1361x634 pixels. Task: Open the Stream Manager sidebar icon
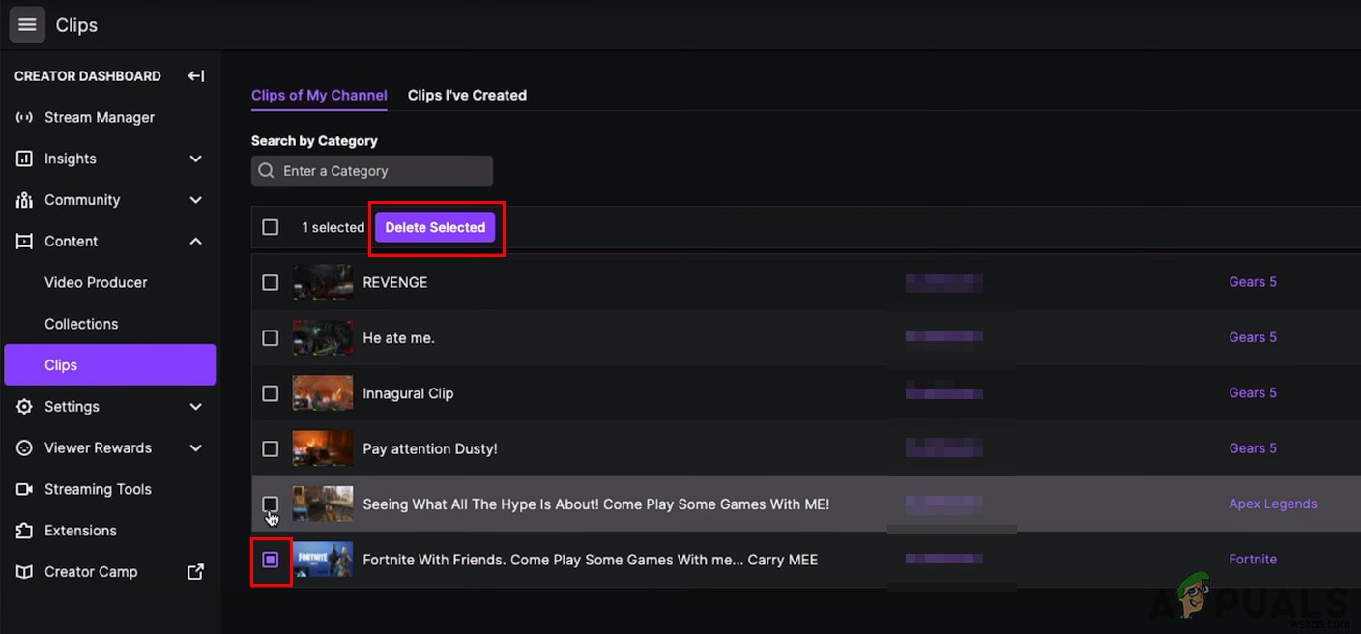24,117
